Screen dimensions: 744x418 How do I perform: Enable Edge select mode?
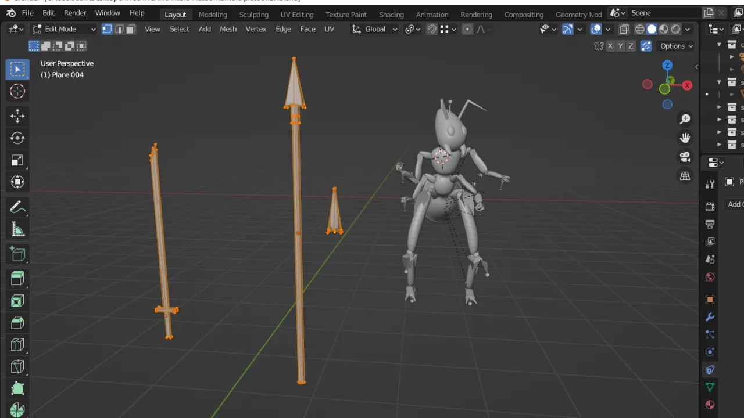pos(119,29)
